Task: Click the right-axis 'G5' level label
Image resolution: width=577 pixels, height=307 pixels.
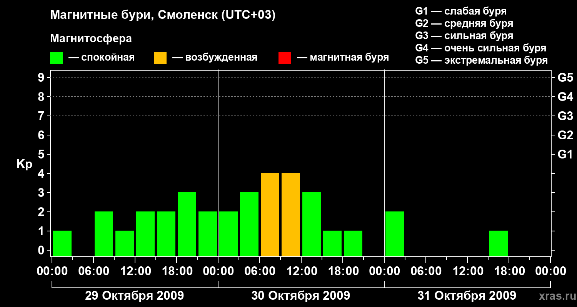Action: pyautogui.click(x=565, y=78)
